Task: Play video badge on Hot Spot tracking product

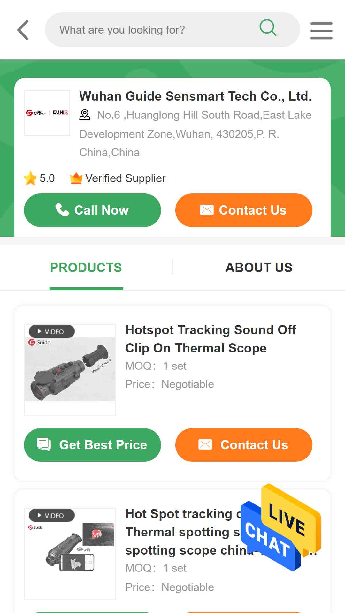Action: (52, 515)
